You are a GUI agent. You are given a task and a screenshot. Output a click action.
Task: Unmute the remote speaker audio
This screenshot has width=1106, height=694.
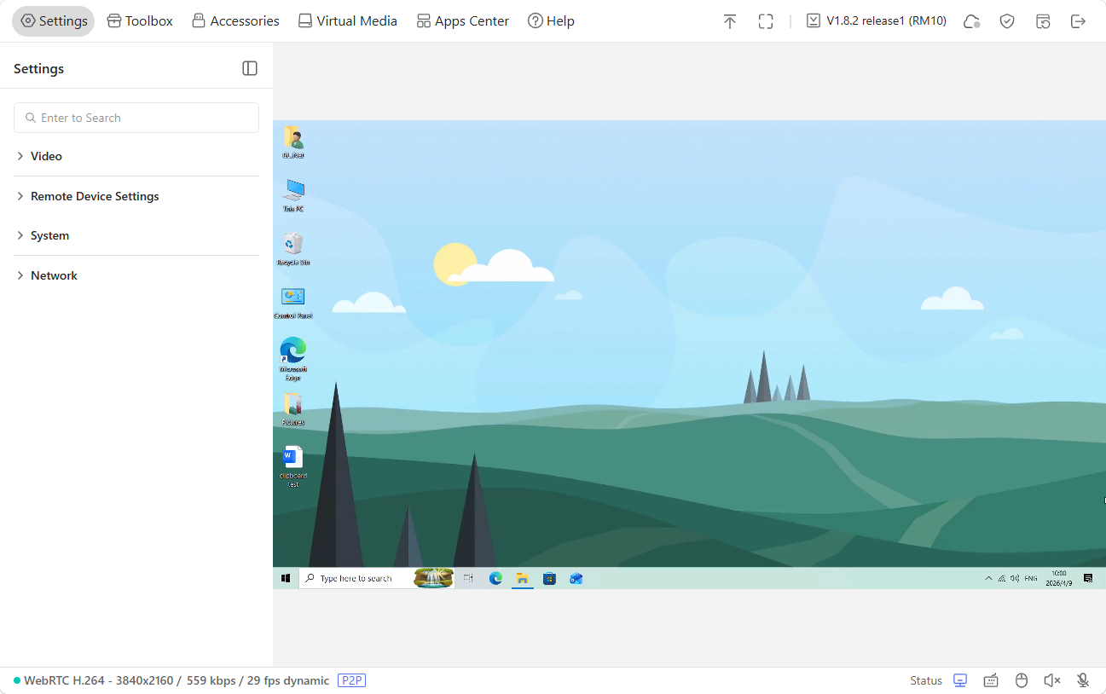tap(1052, 680)
